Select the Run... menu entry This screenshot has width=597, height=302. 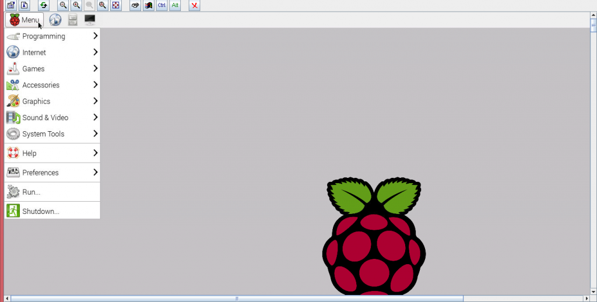click(52, 192)
